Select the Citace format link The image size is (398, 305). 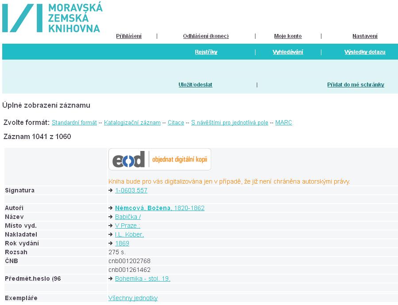[x=176, y=123]
